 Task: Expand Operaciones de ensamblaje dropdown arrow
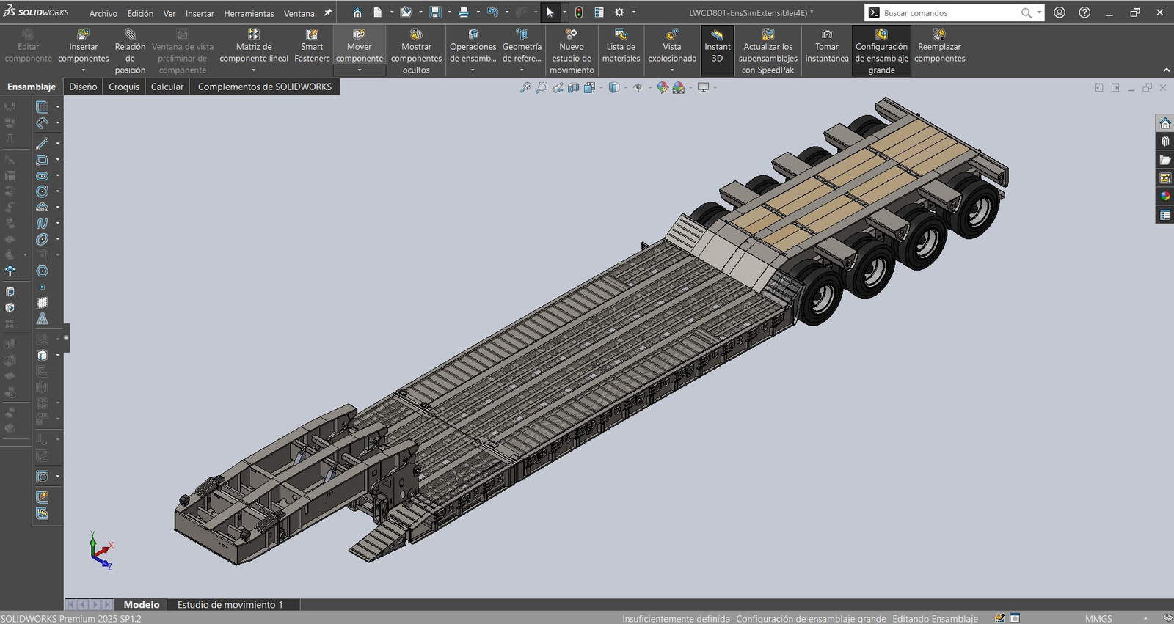(473, 70)
